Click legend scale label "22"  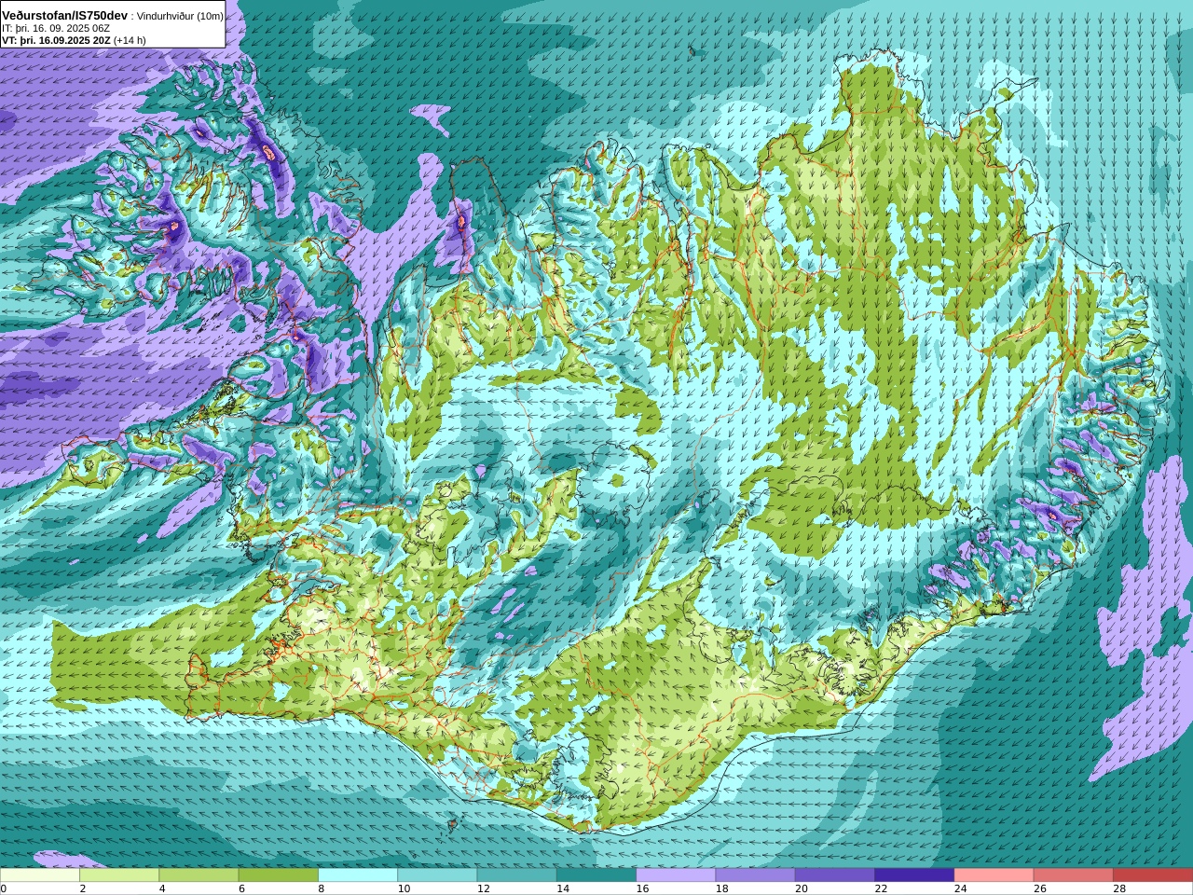click(x=881, y=888)
